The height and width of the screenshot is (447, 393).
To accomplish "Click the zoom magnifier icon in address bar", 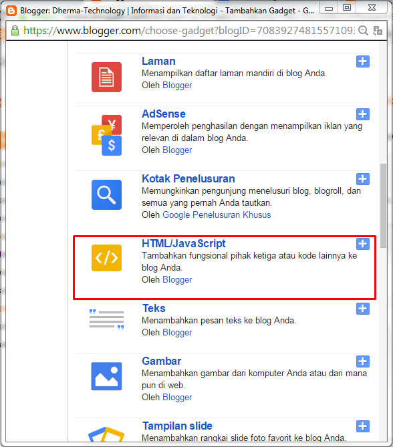I will (363, 30).
